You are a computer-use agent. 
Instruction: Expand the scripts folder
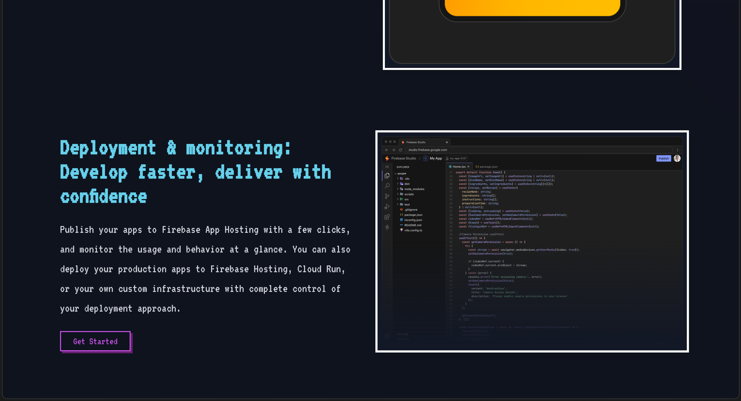[409, 194]
